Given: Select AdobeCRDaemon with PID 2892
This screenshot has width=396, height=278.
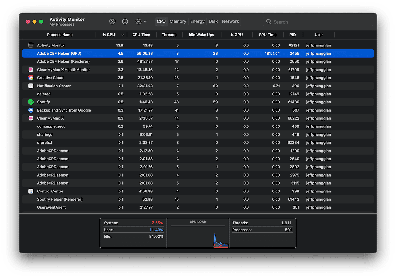Looking at the screenshot, I should (x=198, y=167).
